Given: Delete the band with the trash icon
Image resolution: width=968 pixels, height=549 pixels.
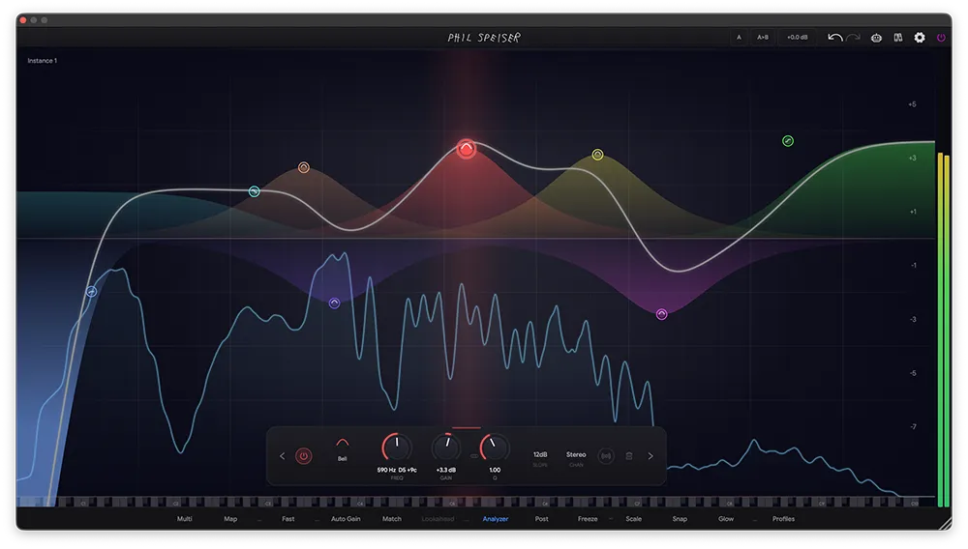Looking at the screenshot, I should 628,455.
